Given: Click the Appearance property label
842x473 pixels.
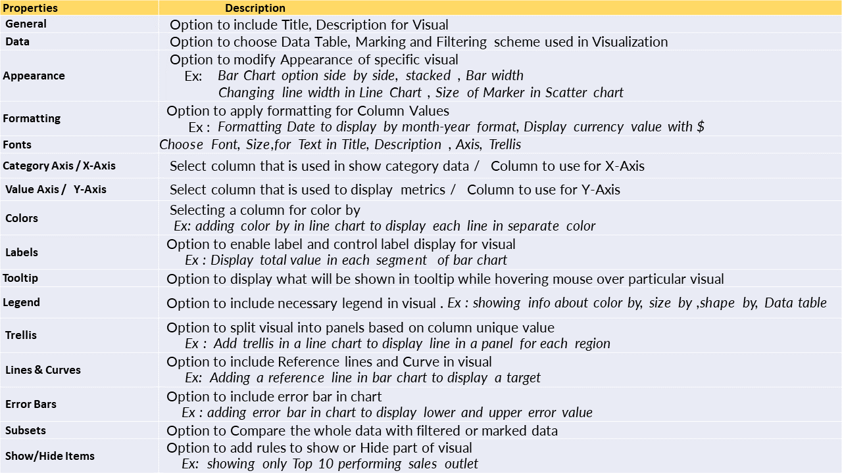Looking at the screenshot, I should [x=34, y=76].
